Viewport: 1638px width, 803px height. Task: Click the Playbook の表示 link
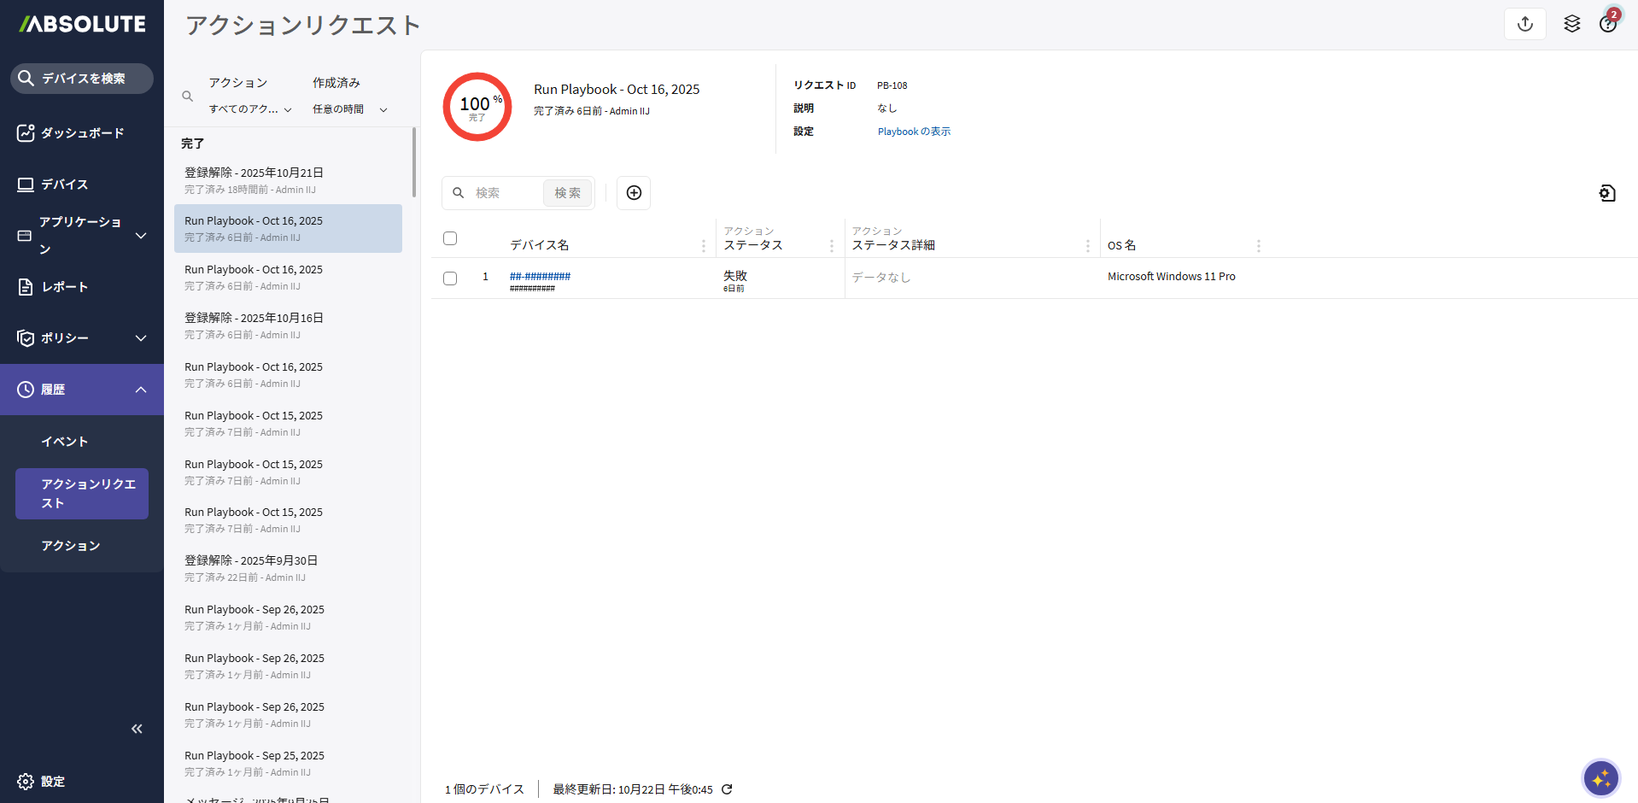(914, 132)
